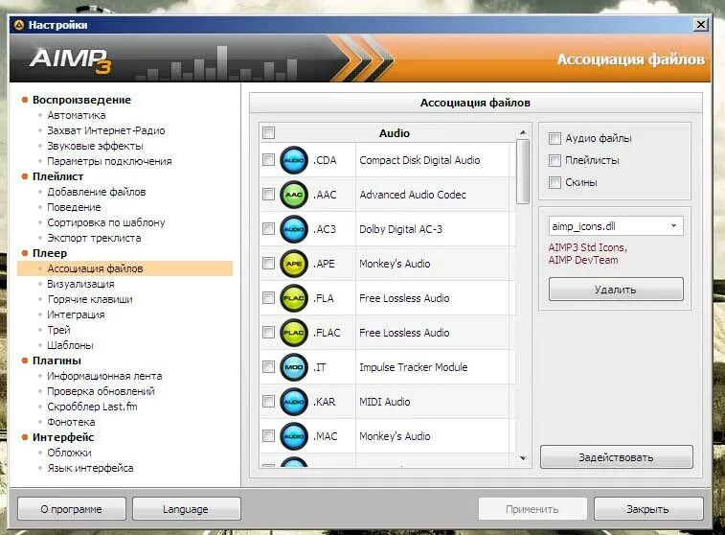Open Визуализация settings
Image resolution: width=725 pixels, height=535 pixels.
click(x=80, y=284)
